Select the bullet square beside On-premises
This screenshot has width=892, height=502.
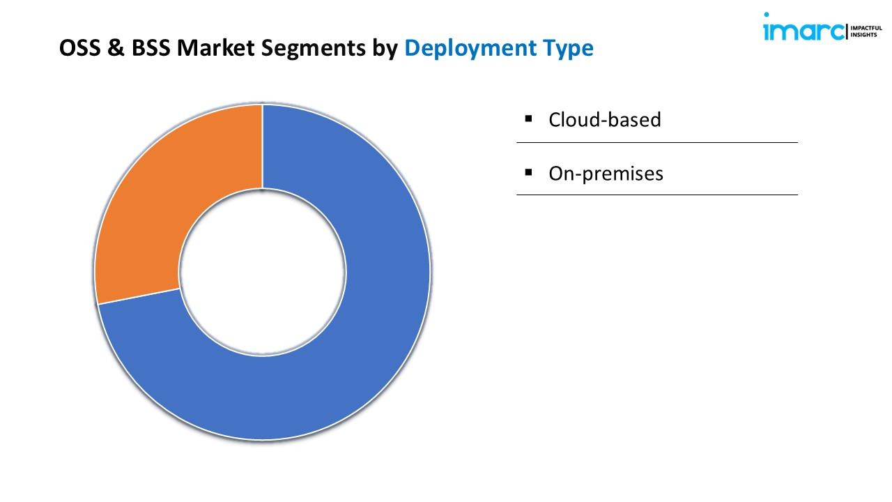529,172
